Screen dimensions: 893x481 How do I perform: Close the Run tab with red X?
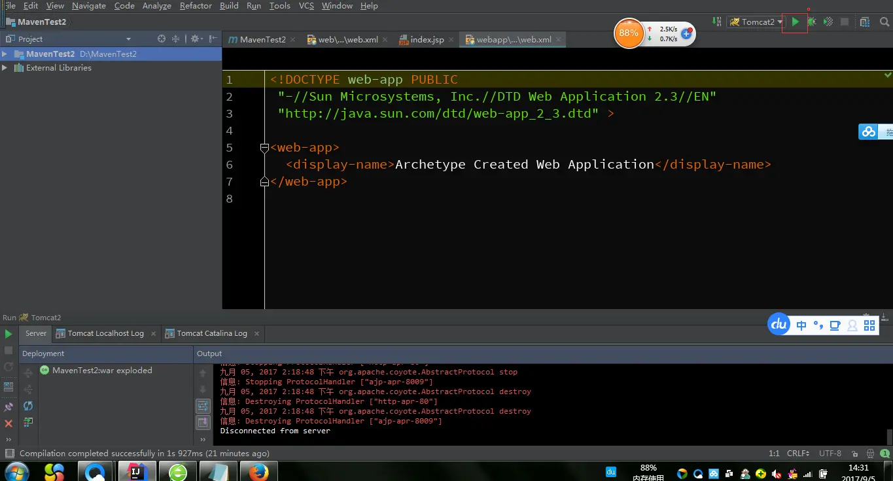click(x=9, y=423)
